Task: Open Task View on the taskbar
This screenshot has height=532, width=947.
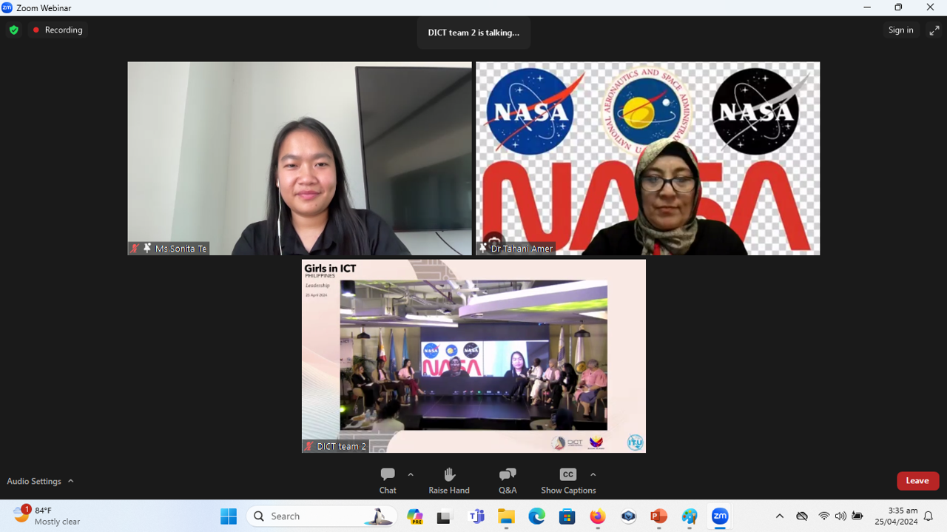Action: point(445,516)
